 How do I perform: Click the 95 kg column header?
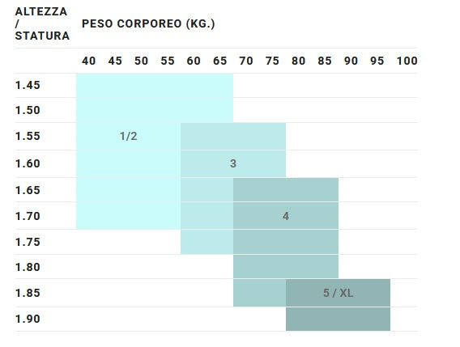[x=377, y=61]
